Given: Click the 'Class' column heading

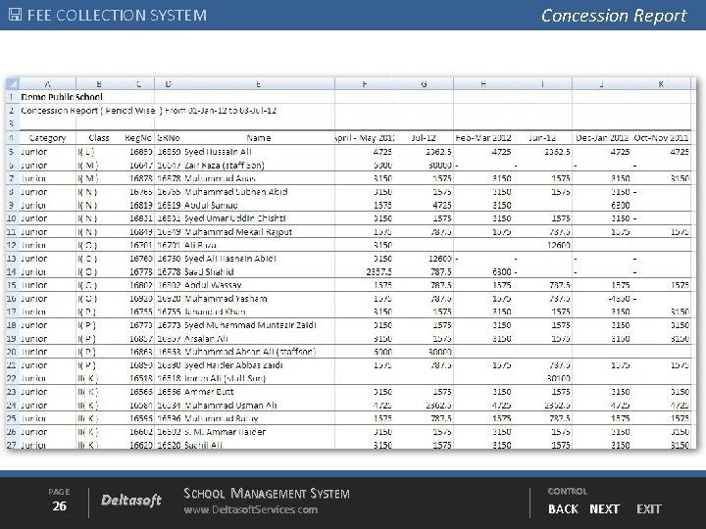Looking at the screenshot, I should (99, 138).
